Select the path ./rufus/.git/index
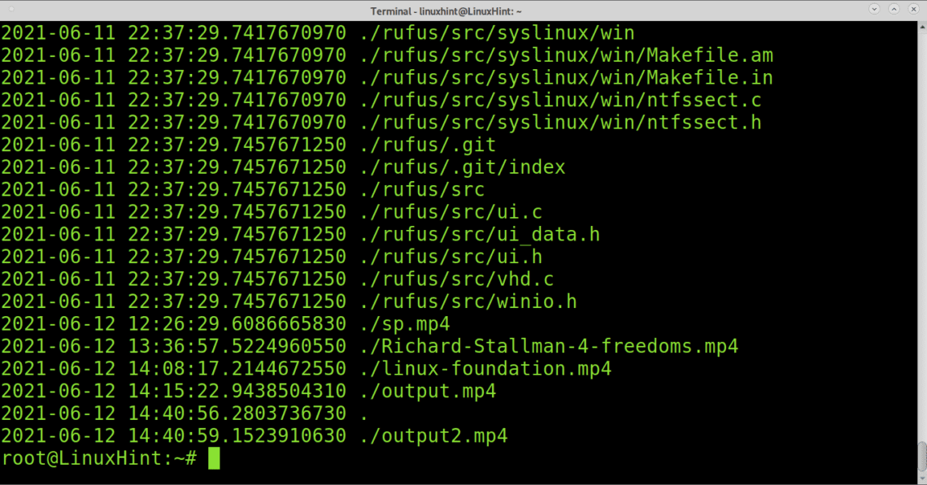The image size is (927, 485). [x=459, y=167]
